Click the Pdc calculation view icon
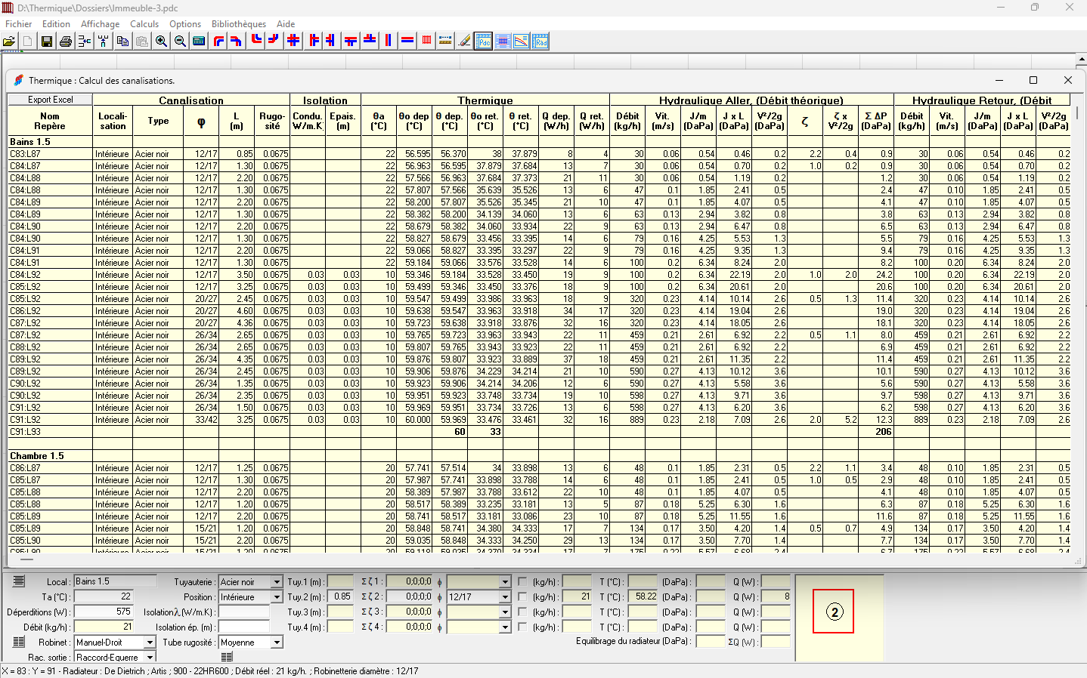This screenshot has width=1087, height=678. [x=483, y=41]
